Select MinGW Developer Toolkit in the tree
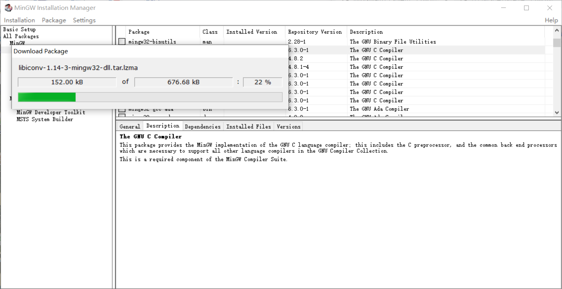Viewport: 562px width, 289px height. 51,113
